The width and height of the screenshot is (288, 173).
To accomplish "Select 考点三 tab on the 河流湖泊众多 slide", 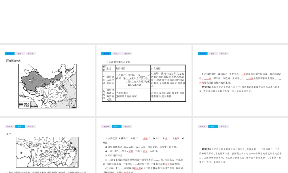I will click(31, 54).
